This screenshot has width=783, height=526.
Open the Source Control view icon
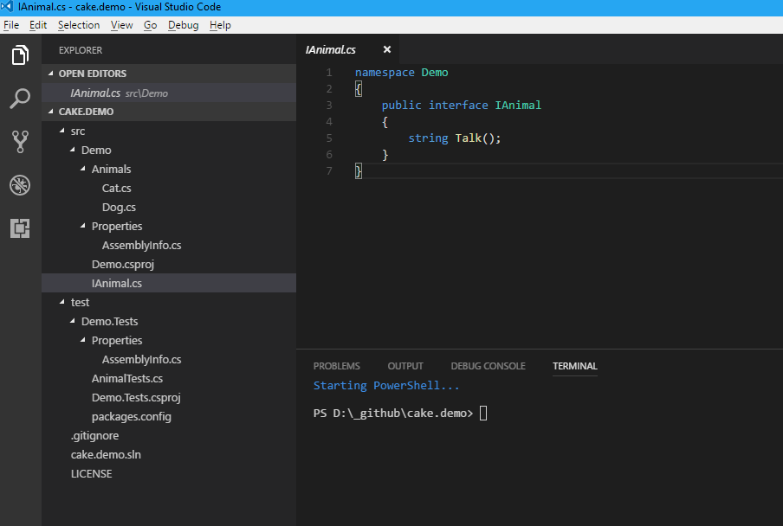click(x=20, y=142)
